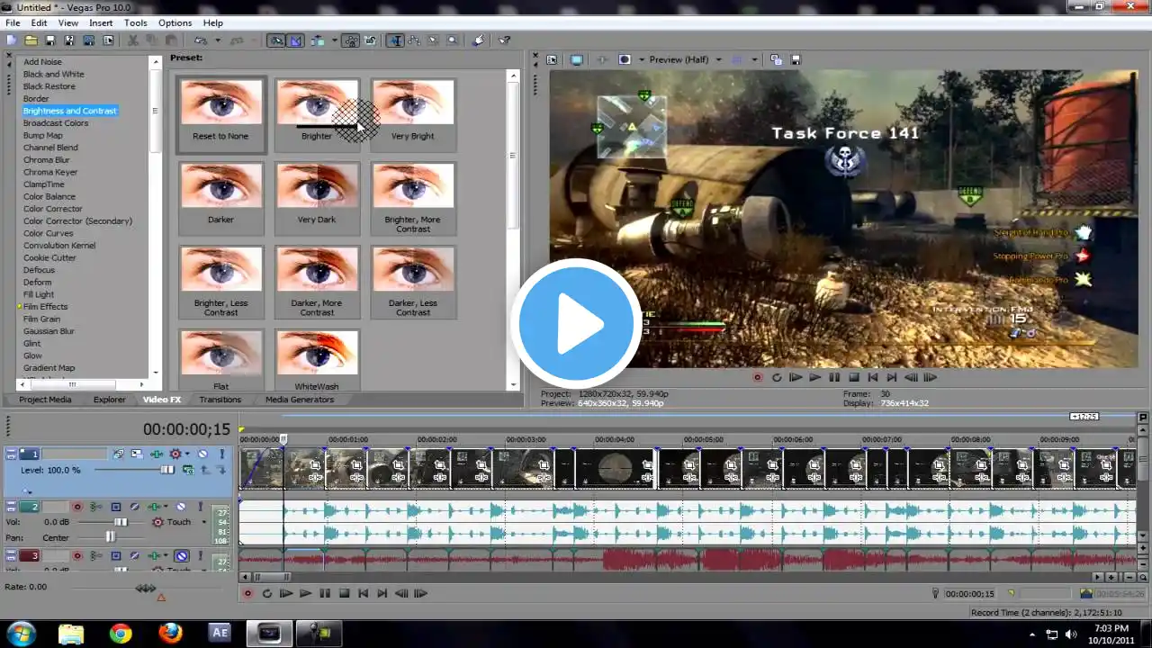Image resolution: width=1152 pixels, height=648 pixels.
Task: Open the Tools menu
Action: 135,22
